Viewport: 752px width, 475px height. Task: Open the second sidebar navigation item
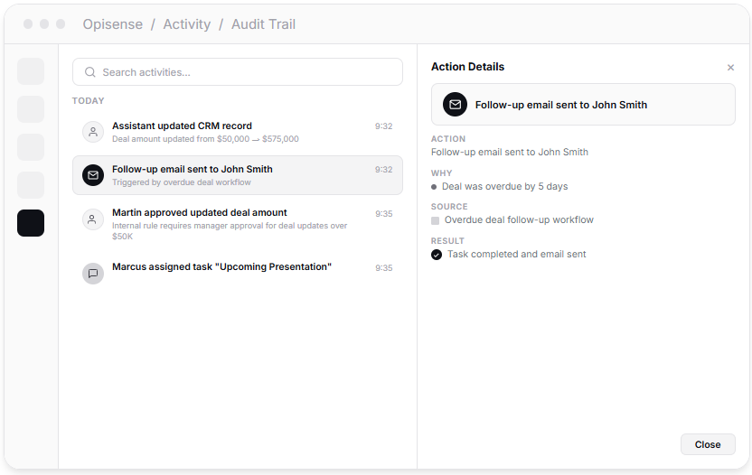click(31, 109)
